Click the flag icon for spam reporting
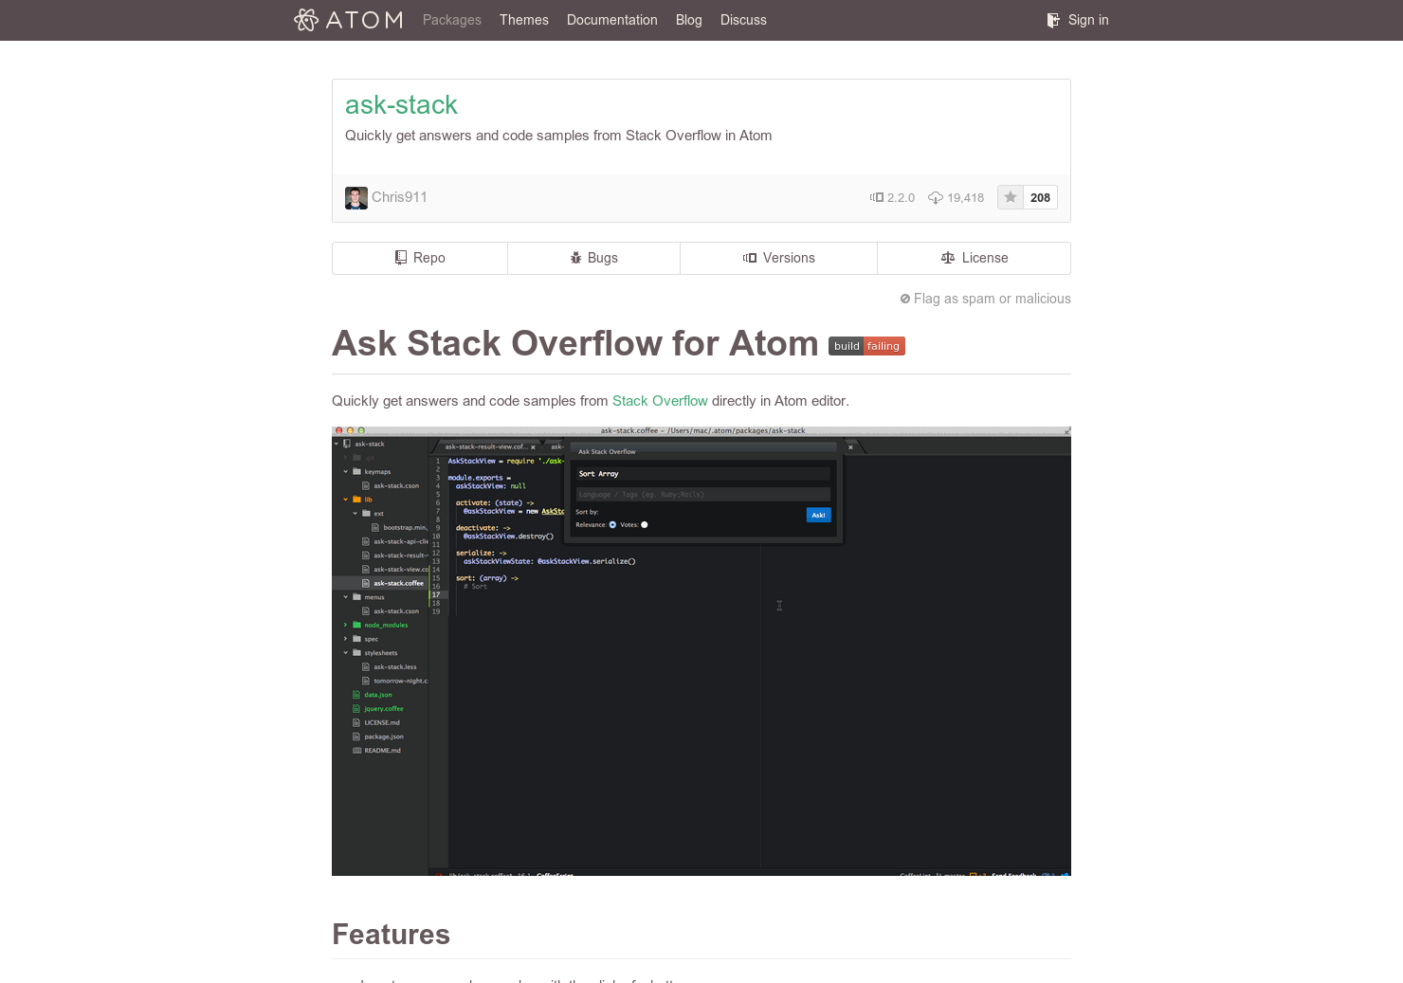This screenshot has height=983, width=1403. click(x=904, y=299)
